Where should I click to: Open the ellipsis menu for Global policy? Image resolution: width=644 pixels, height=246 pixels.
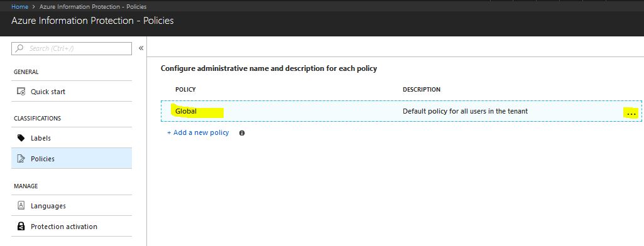[x=631, y=114]
